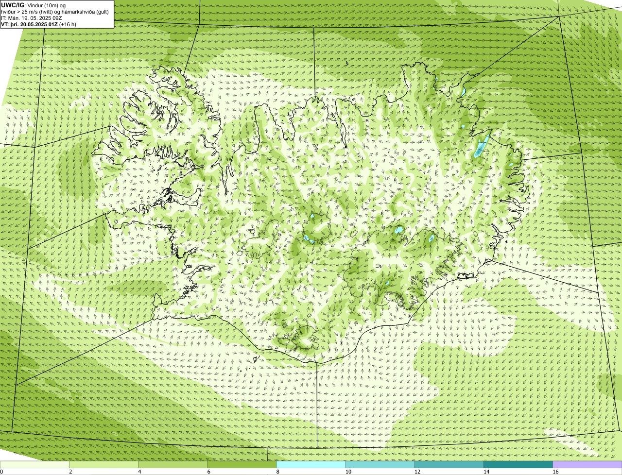Click the 6–8 m/s dark green legend color
Image resolution: width=622 pixels, height=475 pixels.
click(242, 464)
